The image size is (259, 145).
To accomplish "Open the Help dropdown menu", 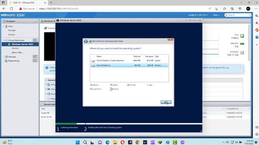I will tap(216, 15).
